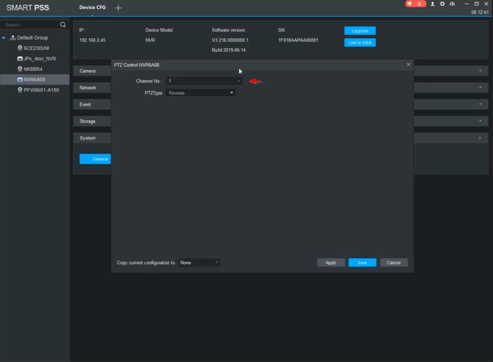The image size is (493, 362).
Task: Click the Build:2019-06-14 text
Action: (x=229, y=50)
